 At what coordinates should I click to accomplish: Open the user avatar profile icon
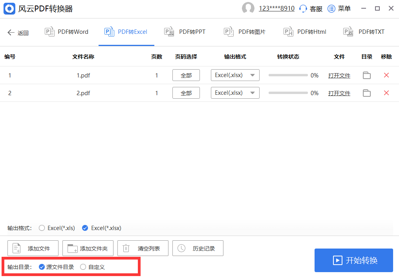pos(248,8)
